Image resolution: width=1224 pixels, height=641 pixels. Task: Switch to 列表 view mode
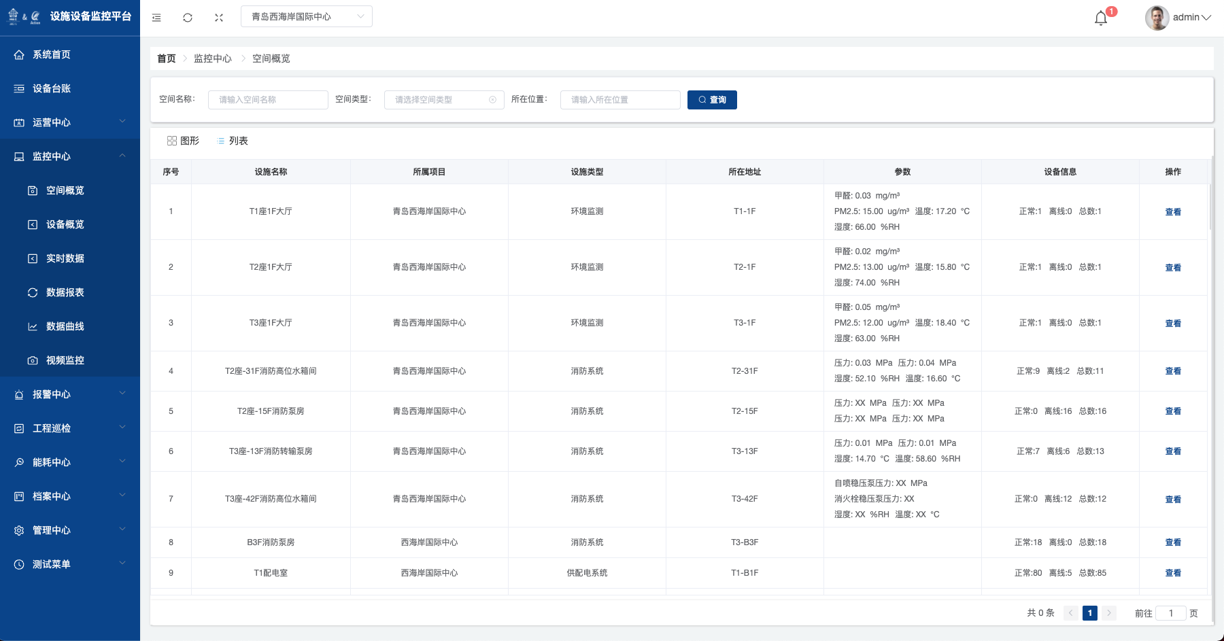(x=232, y=141)
